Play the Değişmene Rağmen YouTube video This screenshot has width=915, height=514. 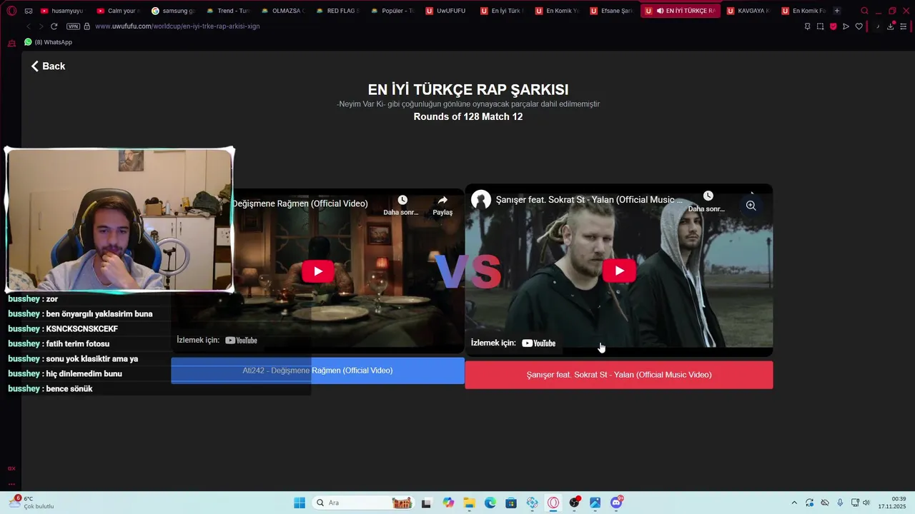pyautogui.click(x=317, y=271)
